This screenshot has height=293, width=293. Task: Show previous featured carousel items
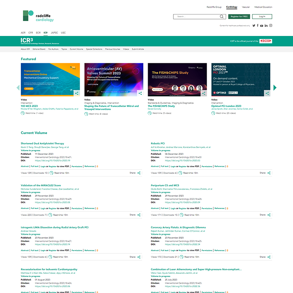18,88
